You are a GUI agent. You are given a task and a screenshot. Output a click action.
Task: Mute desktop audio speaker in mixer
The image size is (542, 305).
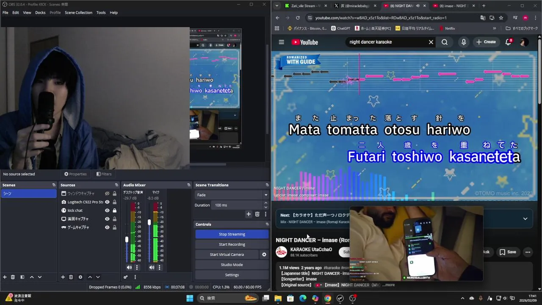[129, 267]
